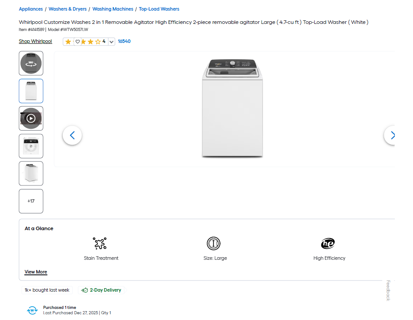Click the Size: Large icon
413x320 pixels.
coord(213,243)
